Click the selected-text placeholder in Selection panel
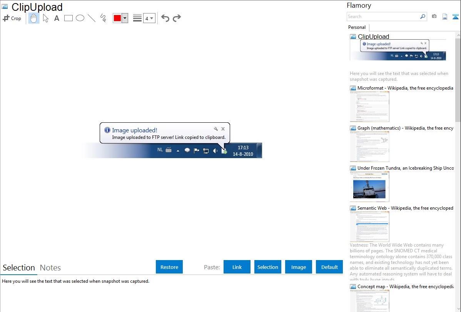The height and width of the screenshot is (312, 461). 75,281
